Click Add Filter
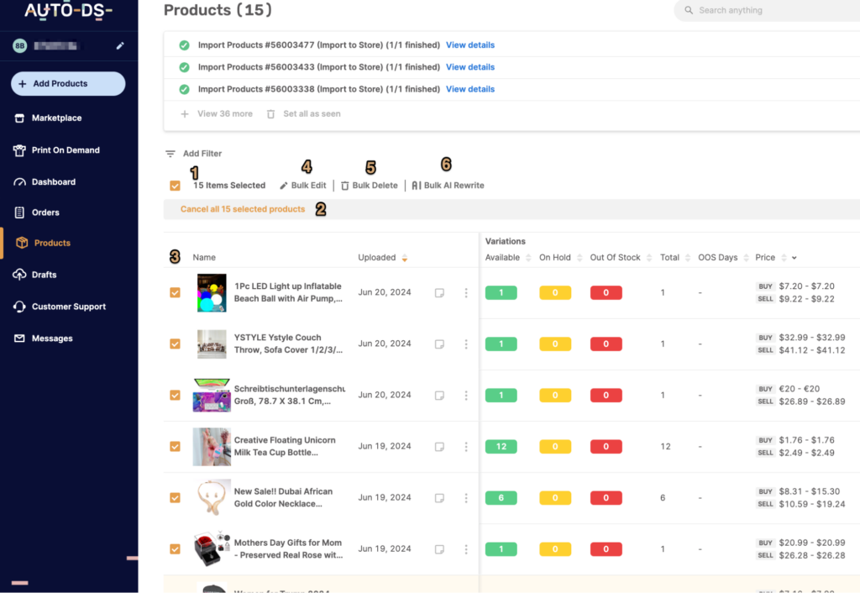860x593 pixels. (x=202, y=154)
